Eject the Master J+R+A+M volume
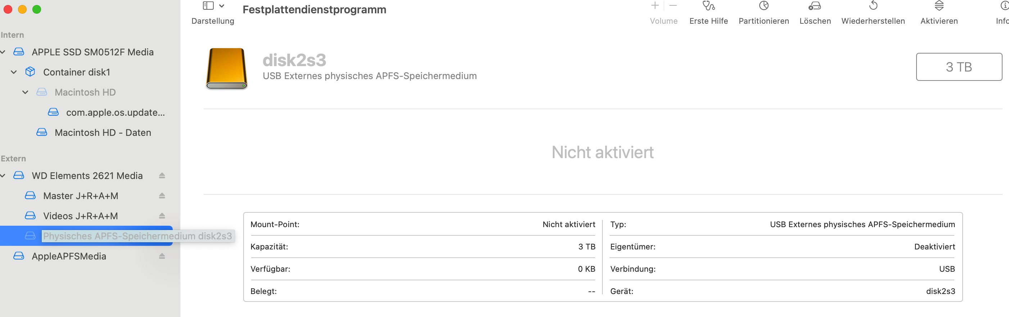Image resolution: width=1009 pixels, height=317 pixels. coord(162,196)
